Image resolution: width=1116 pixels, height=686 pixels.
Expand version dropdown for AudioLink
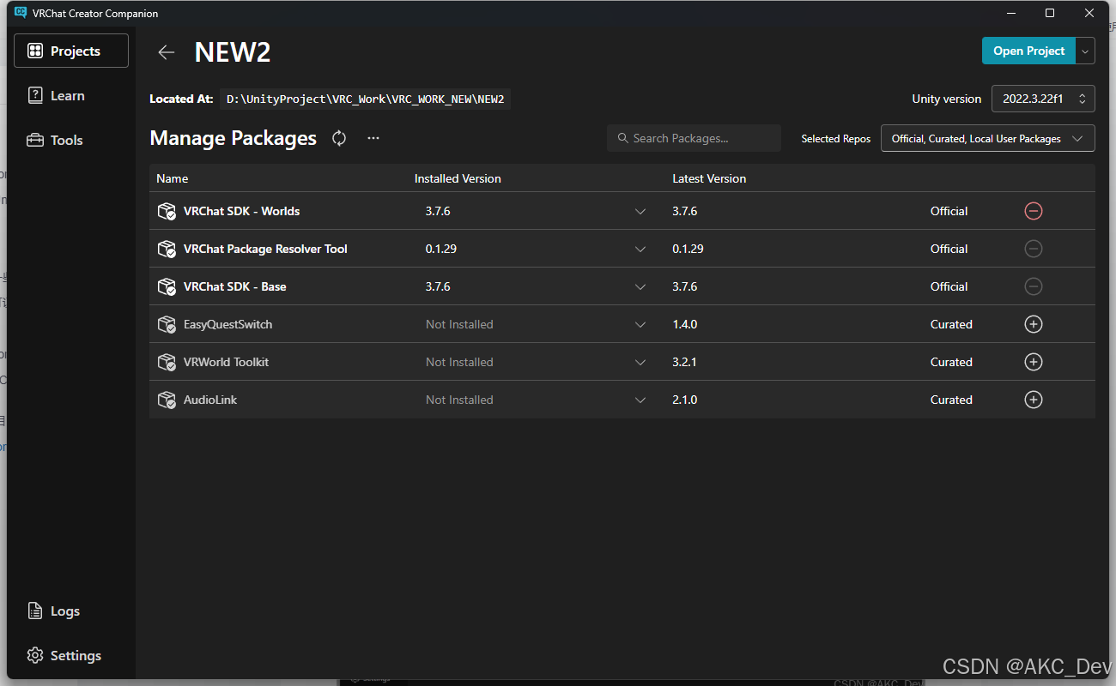click(x=640, y=400)
